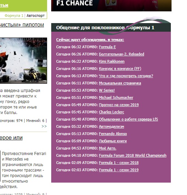Open the Моё Авто. topic

pyautogui.click(x=108, y=148)
